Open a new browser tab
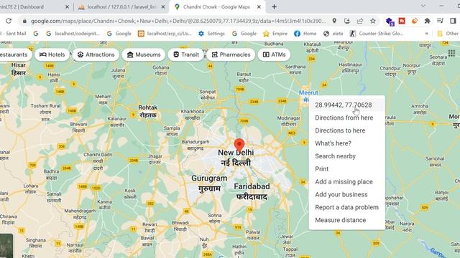This screenshot has height=258, width=460. (x=274, y=6)
